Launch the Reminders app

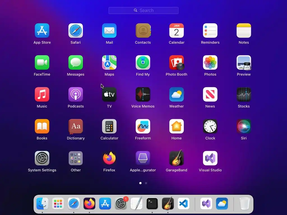(x=210, y=31)
